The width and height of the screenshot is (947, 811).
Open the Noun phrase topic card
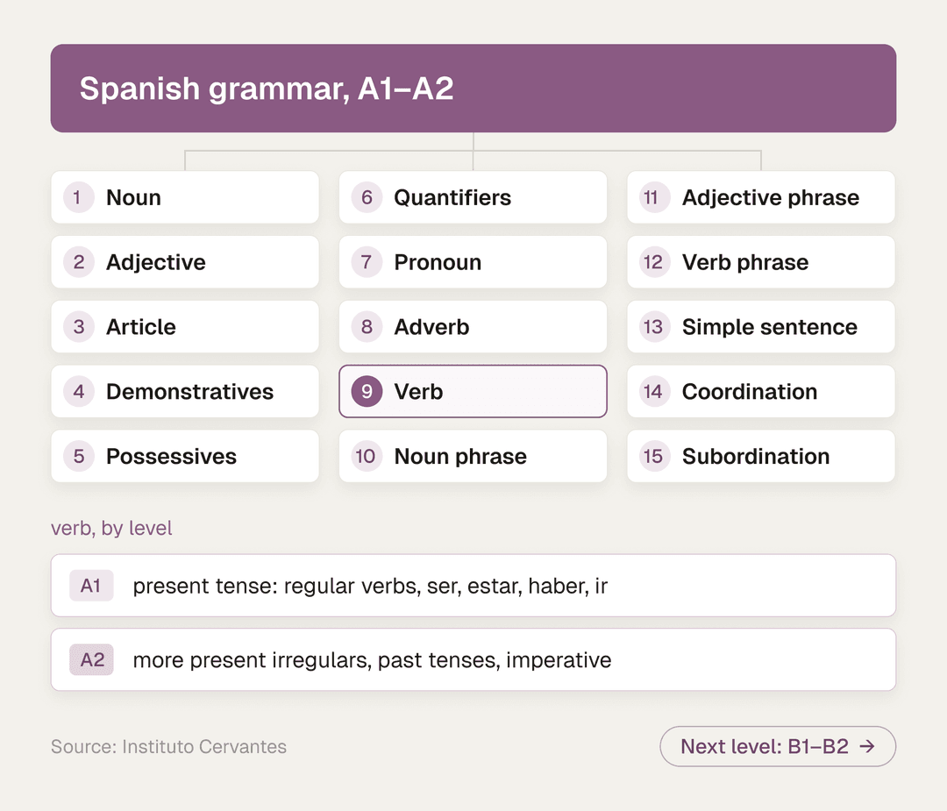click(473, 456)
